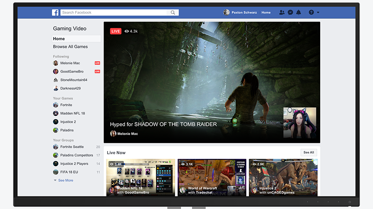Open the help question mark icon

click(x=311, y=13)
